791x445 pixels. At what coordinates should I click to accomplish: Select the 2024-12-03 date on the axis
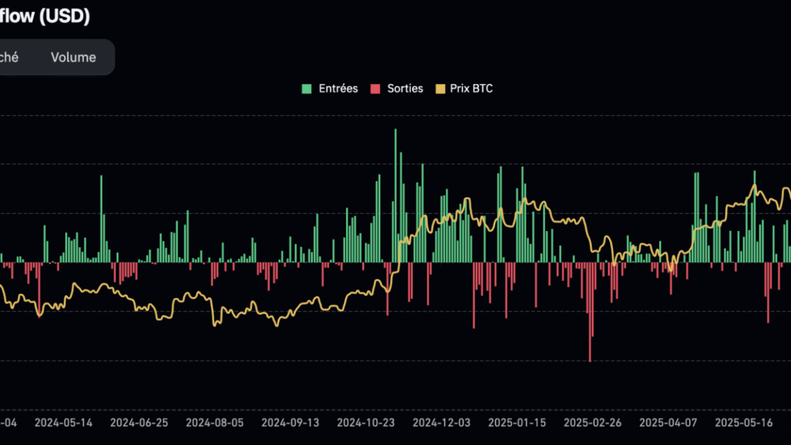[441, 421]
